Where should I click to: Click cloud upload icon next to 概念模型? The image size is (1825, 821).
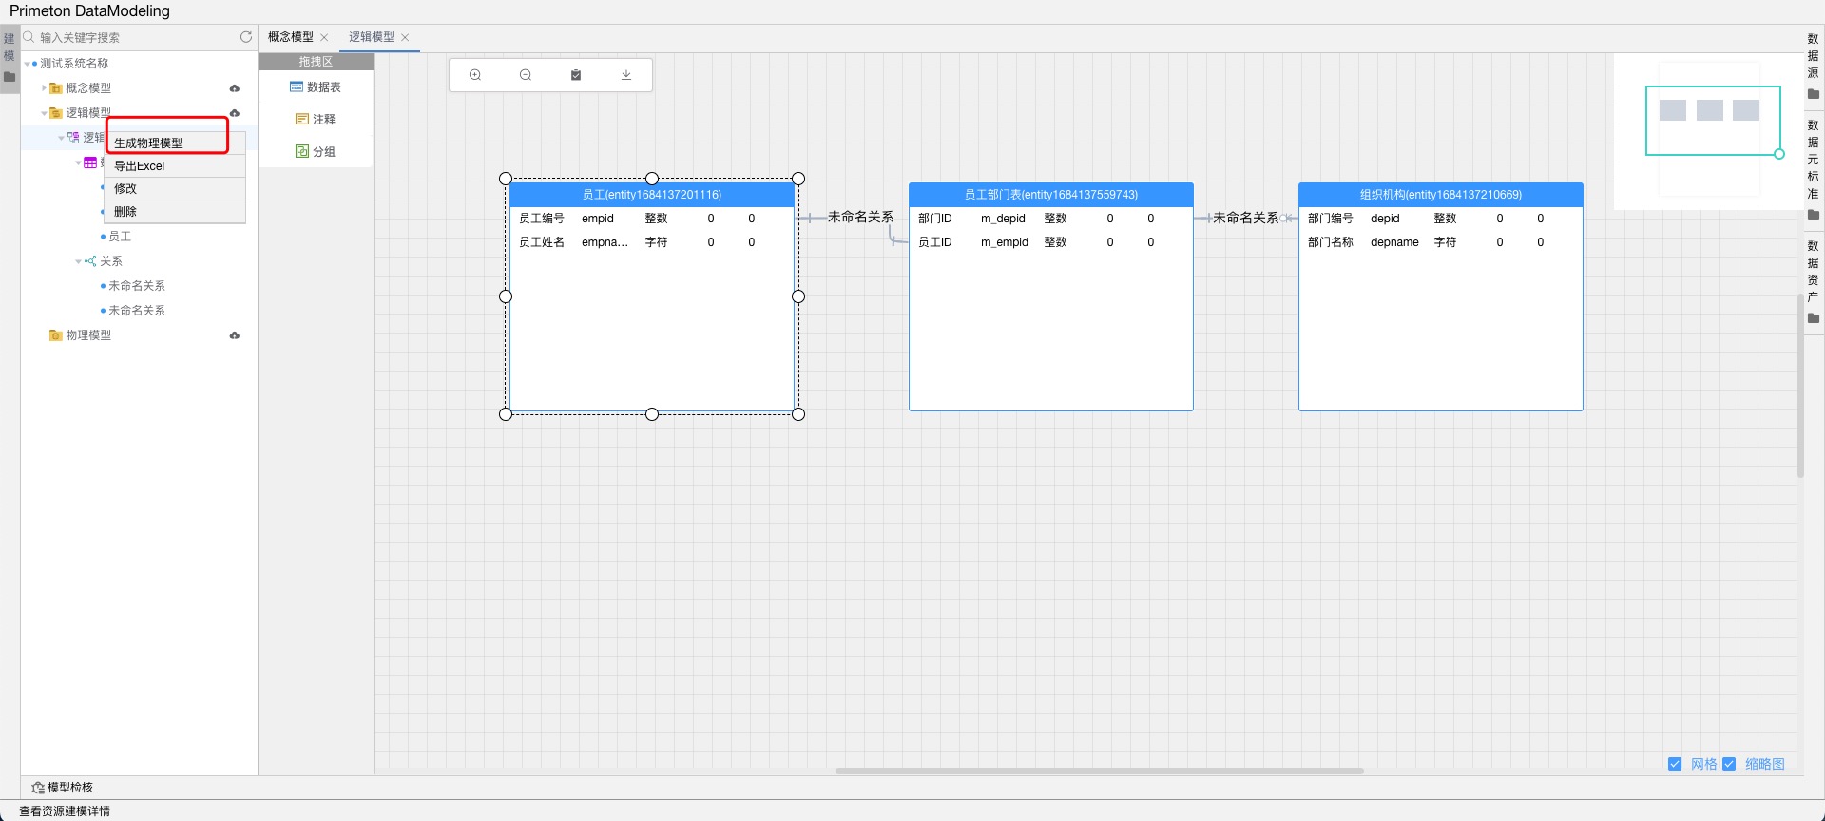click(x=235, y=88)
